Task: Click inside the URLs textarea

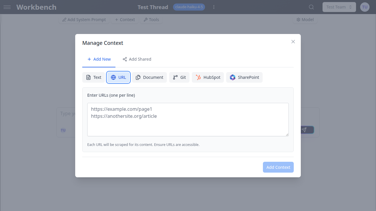Action: click(x=188, y=120)
